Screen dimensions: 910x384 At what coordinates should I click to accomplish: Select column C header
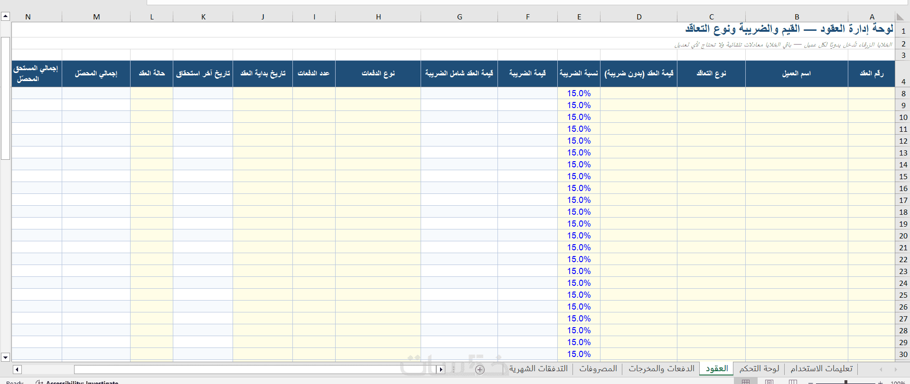coord(711,17)
